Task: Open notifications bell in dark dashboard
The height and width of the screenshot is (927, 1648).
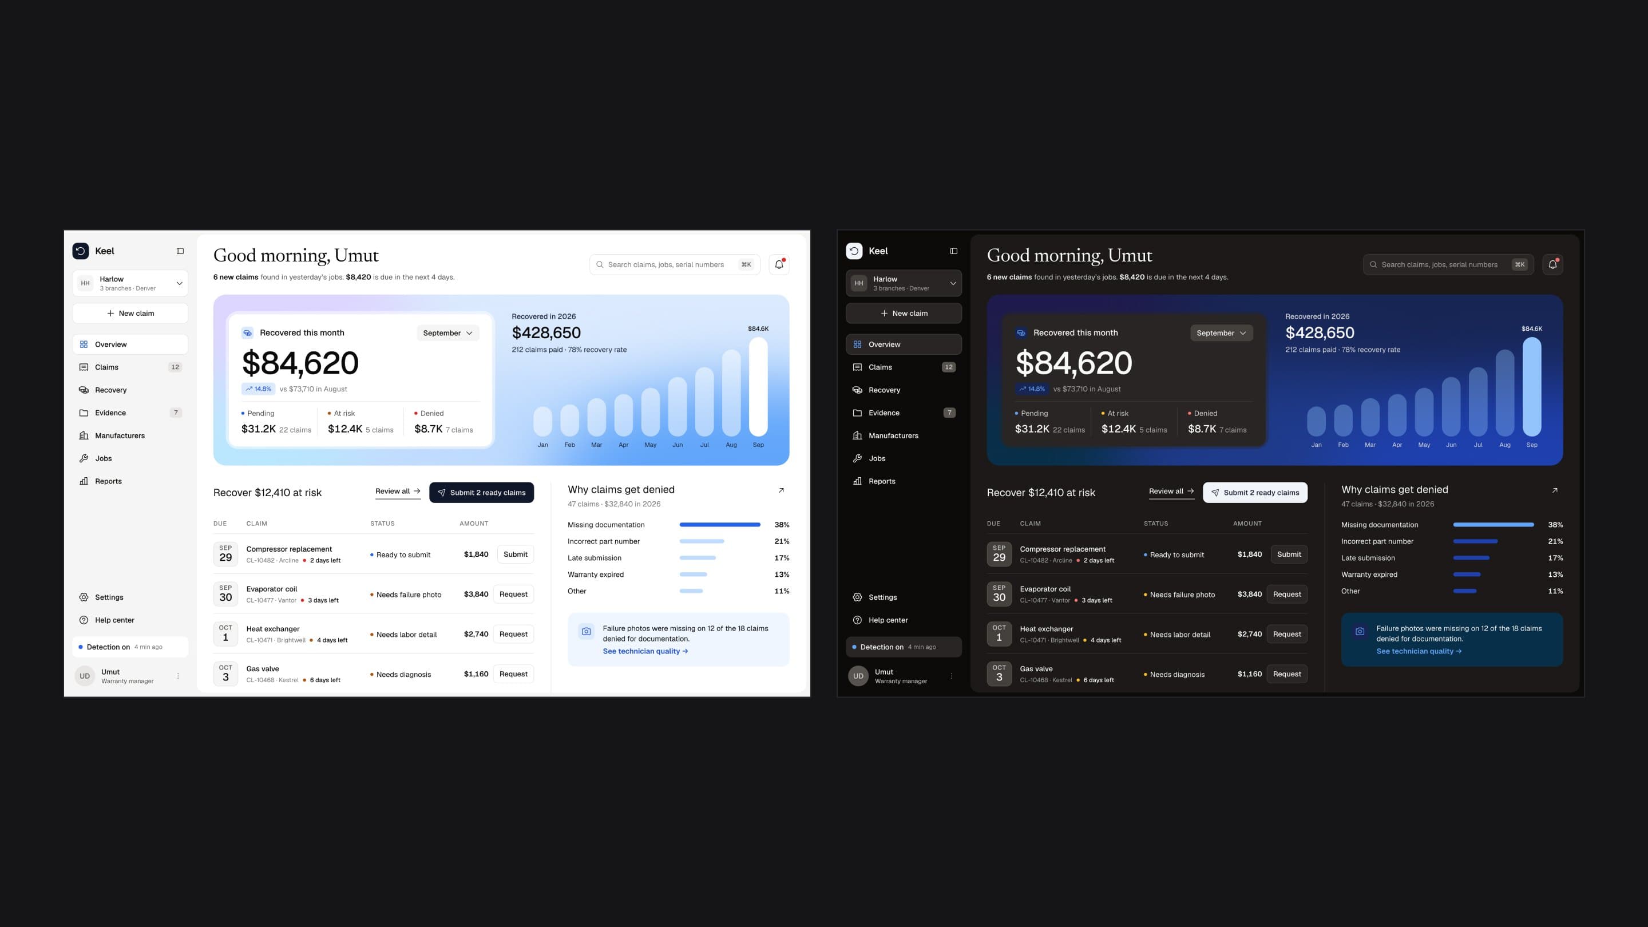Action: click(1552, 264)
